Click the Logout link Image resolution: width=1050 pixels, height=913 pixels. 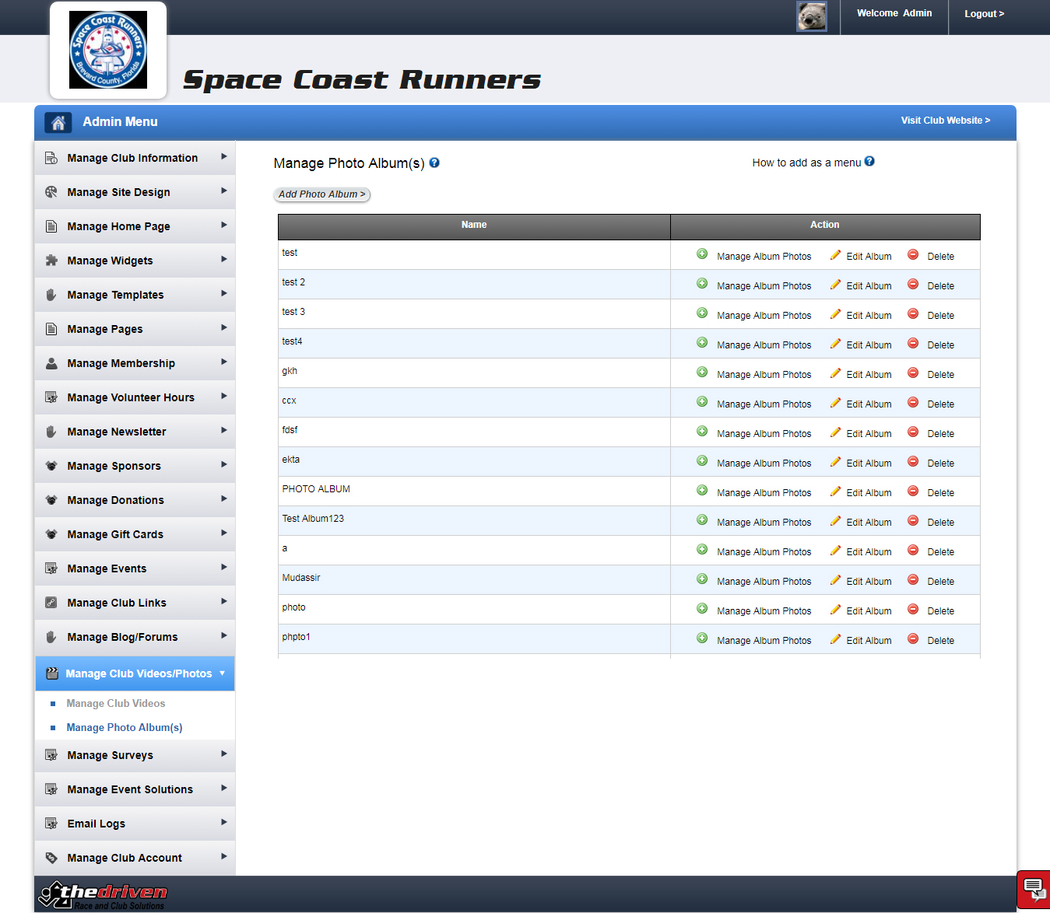pos(984,14)
